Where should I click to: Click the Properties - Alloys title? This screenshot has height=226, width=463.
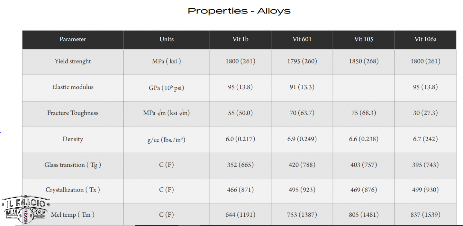click(239, 11)
